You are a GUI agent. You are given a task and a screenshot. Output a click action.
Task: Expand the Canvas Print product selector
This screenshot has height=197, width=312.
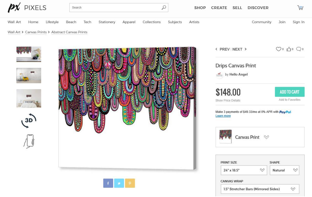point(260,137)
